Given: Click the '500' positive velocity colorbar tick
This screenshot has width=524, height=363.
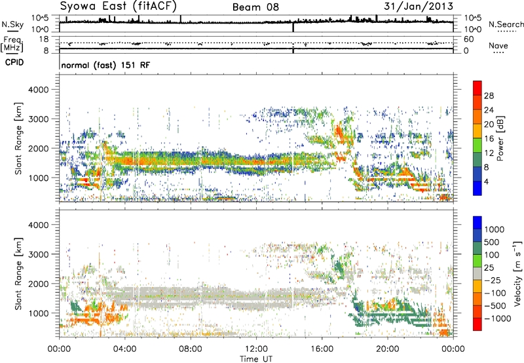Looking at the screenshot, I should click(492, 242).
